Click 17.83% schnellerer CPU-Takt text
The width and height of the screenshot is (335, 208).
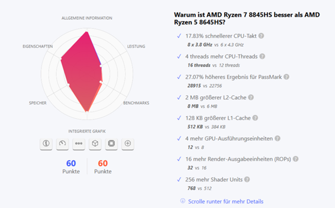click(x=221, y=36)
